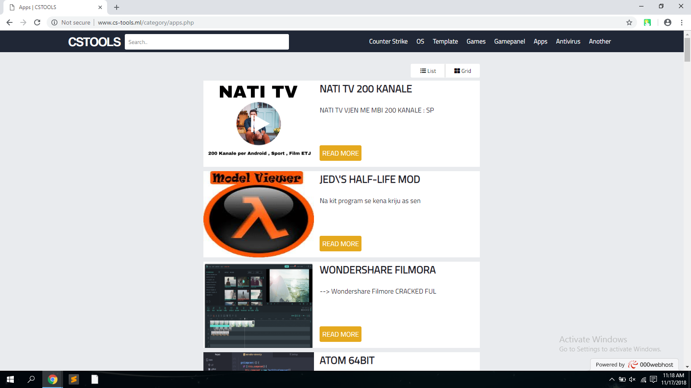Reload the current page
The height and width of the screenshot is (388, 691).
click(37, 22)
